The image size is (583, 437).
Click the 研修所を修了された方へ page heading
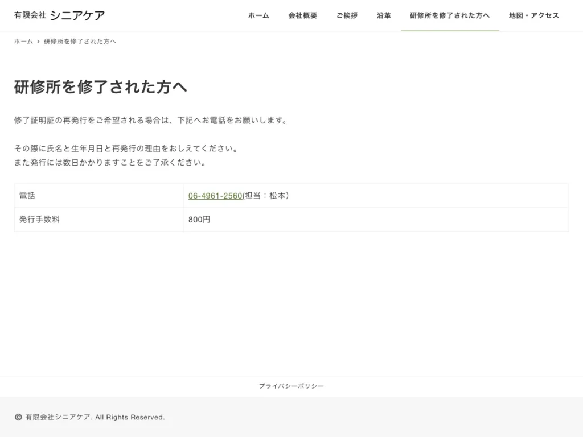100,87
